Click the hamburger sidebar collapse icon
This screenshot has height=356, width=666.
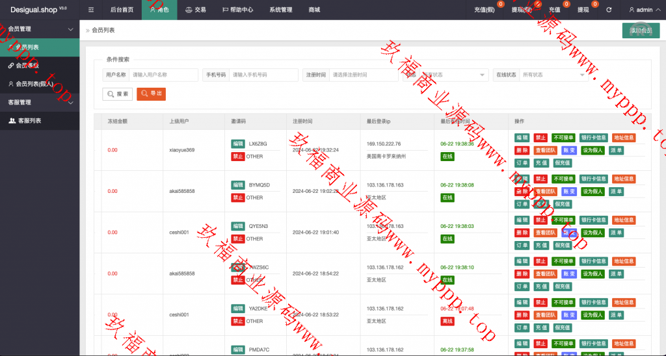(x=91, y=10)
